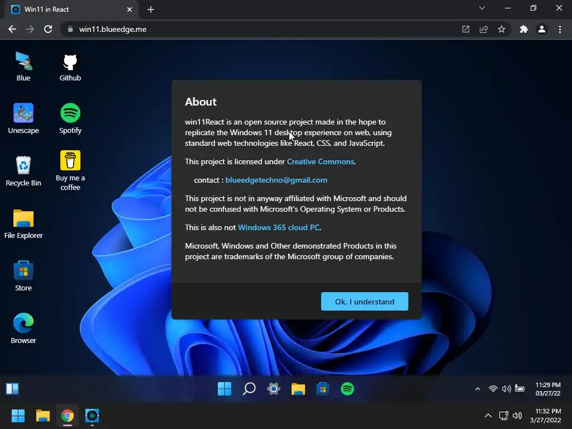Click the search icon in the web taskbar

click(x=249, y=389)
